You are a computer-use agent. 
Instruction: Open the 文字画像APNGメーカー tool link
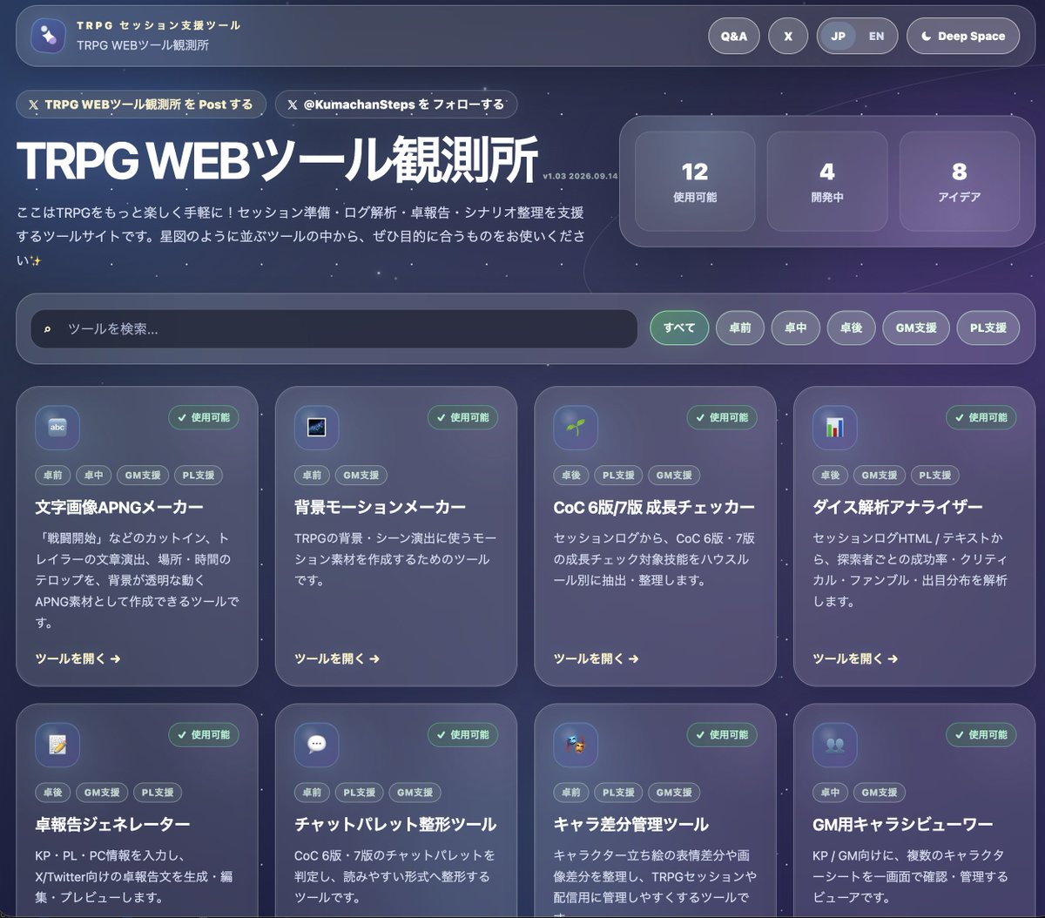click(x=78, y=659)
